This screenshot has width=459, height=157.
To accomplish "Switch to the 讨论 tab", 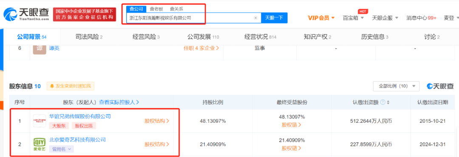I will tap(432, 37).
